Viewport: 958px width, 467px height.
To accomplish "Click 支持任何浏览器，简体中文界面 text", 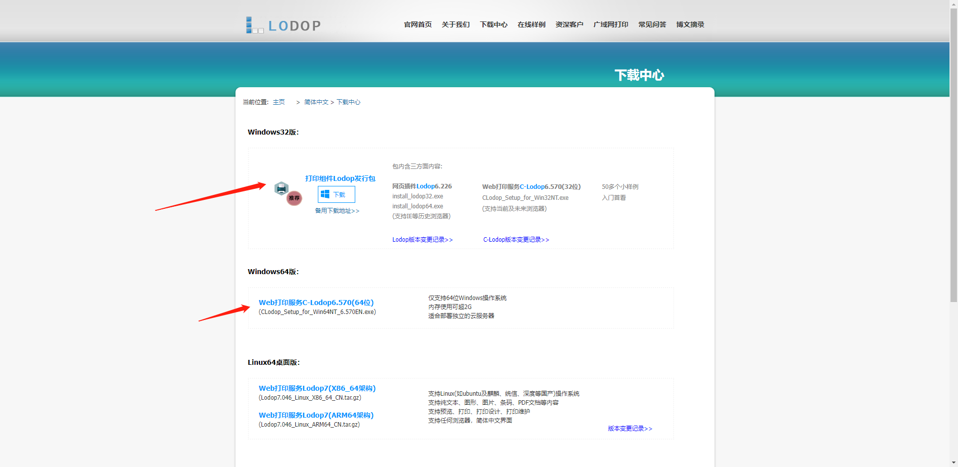I will pyautogui.click(x=470, y=421).
